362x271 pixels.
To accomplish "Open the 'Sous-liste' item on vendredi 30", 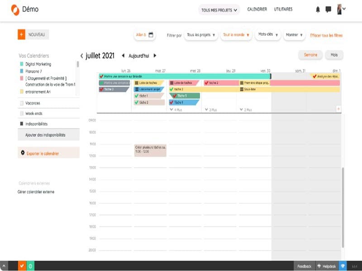I will 290,89.
